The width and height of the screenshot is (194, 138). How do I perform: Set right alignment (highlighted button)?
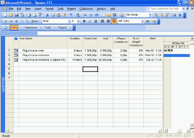(114, 21)
